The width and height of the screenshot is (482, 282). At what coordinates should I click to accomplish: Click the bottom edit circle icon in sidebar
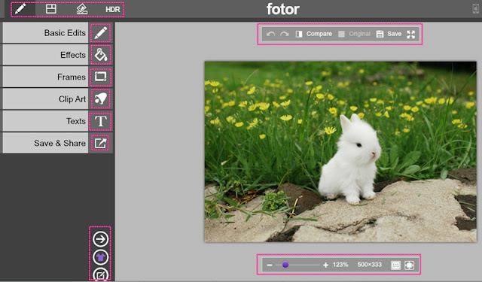click(x=100, y=274)
